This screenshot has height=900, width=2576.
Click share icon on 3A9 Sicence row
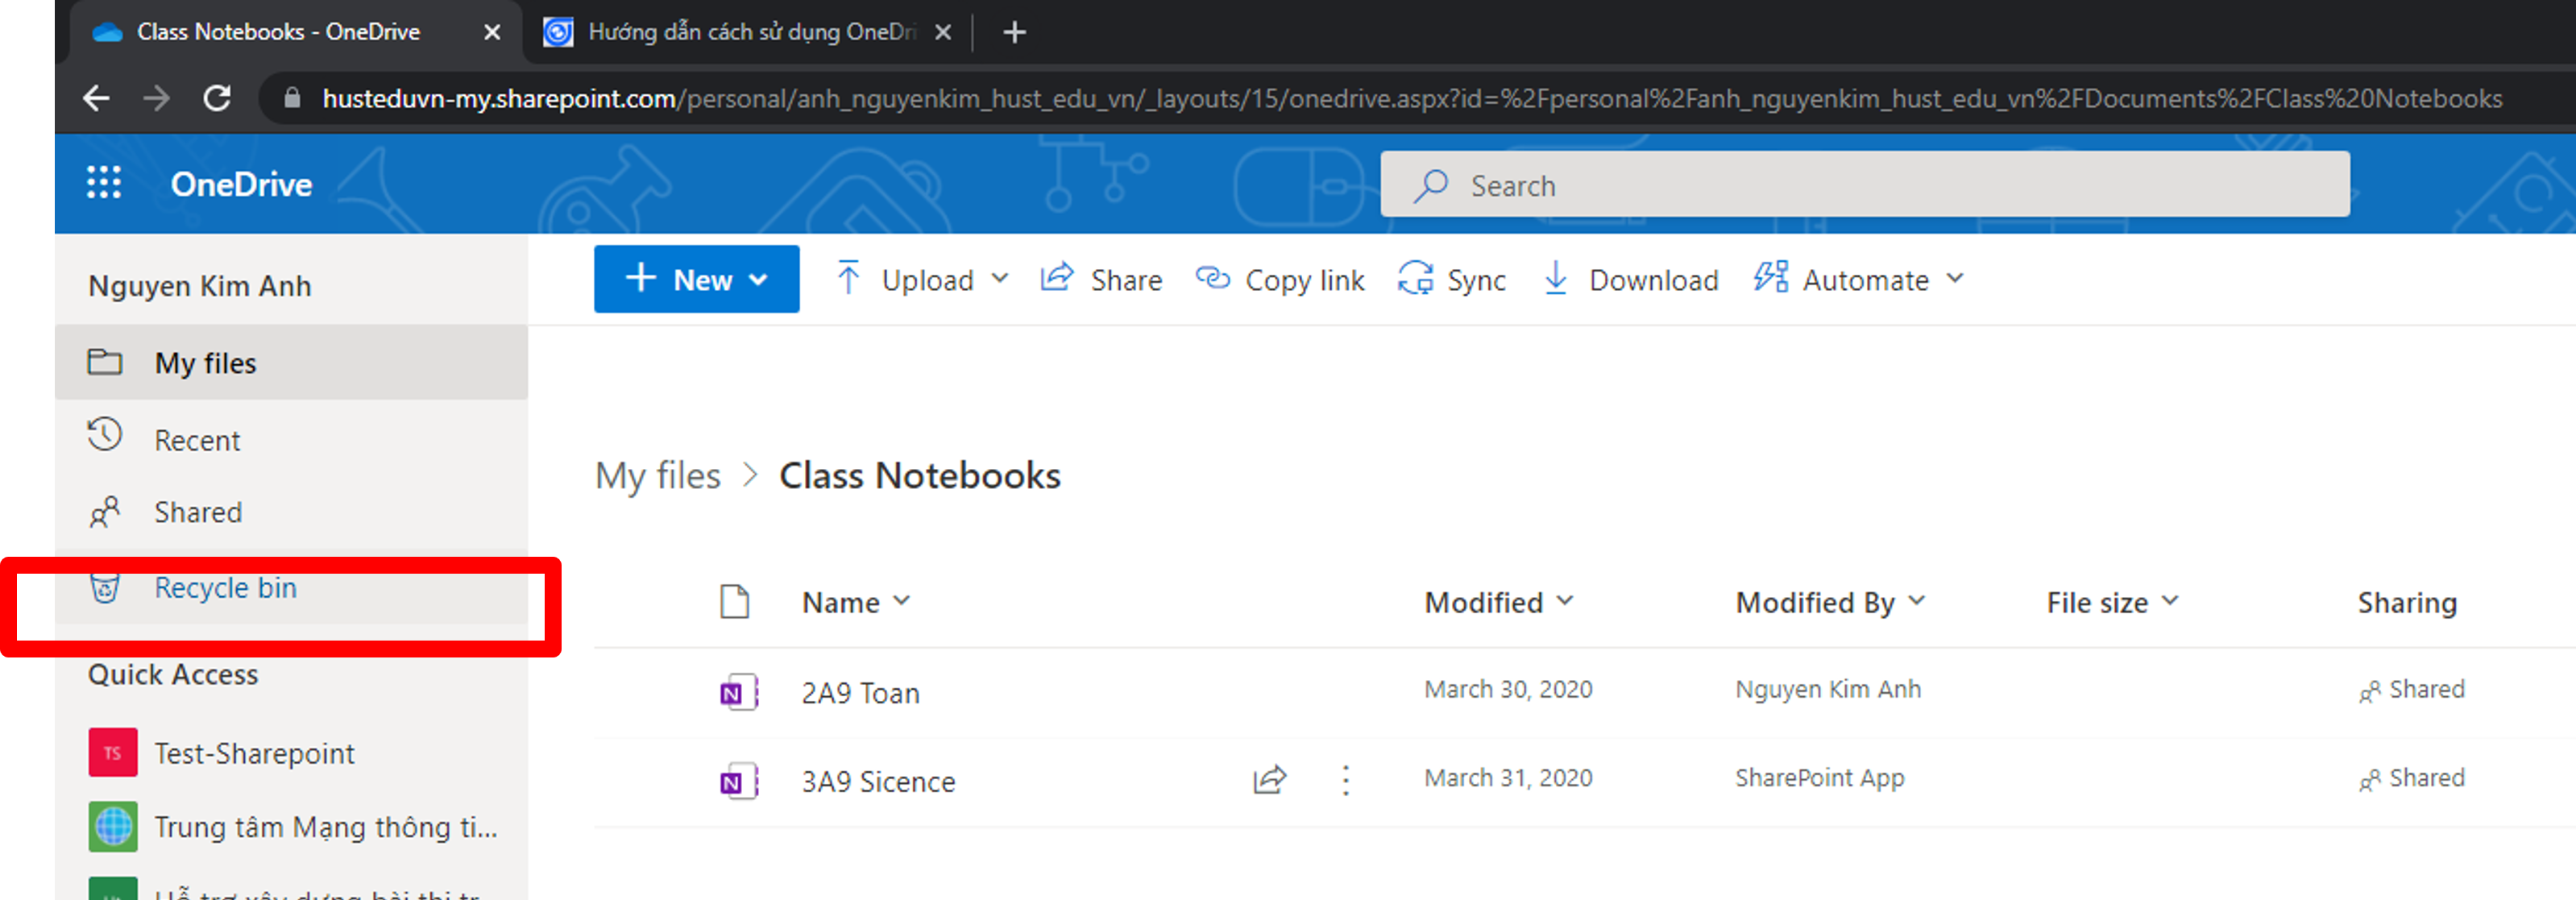[x=1269, y=780]
